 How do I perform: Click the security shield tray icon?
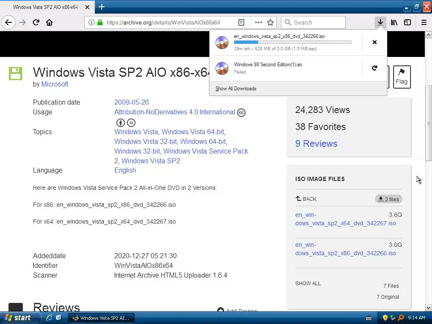coord(385,318)
